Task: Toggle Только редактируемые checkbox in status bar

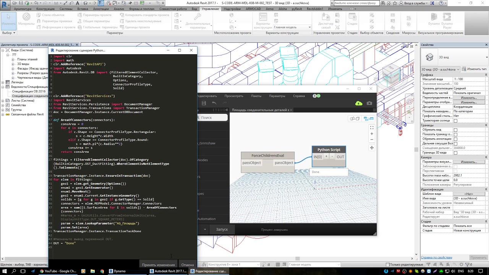Action: pos(388,265)
